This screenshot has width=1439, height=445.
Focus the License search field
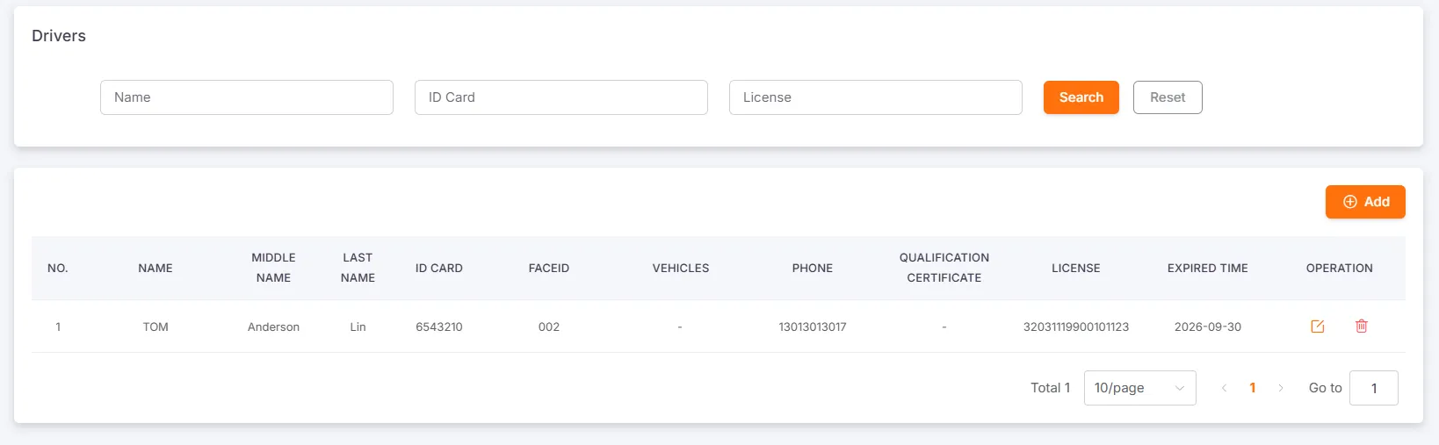tap(876, 97)
